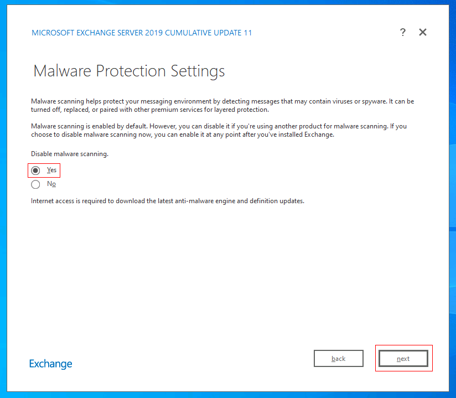Click the 'Internet access is required' note
Image resolution: width=456 pixels, height=398 pixels.
click(168, 201)
